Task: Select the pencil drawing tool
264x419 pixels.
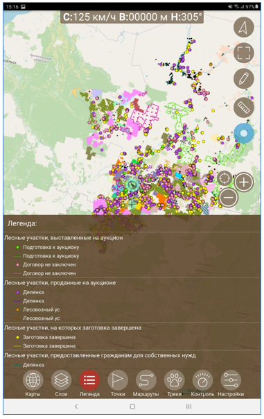Action: (x=243, y=79)
